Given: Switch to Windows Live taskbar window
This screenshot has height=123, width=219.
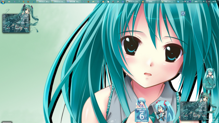Looking at the screenshot, I should tap(58, 2).
